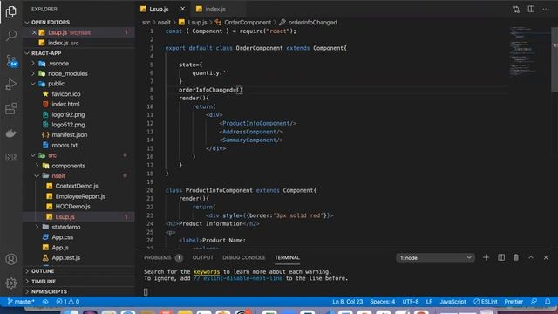Viewport: 558px width, 314px height.
Task: Open the Extensions view
Action: tap(11, 108)
